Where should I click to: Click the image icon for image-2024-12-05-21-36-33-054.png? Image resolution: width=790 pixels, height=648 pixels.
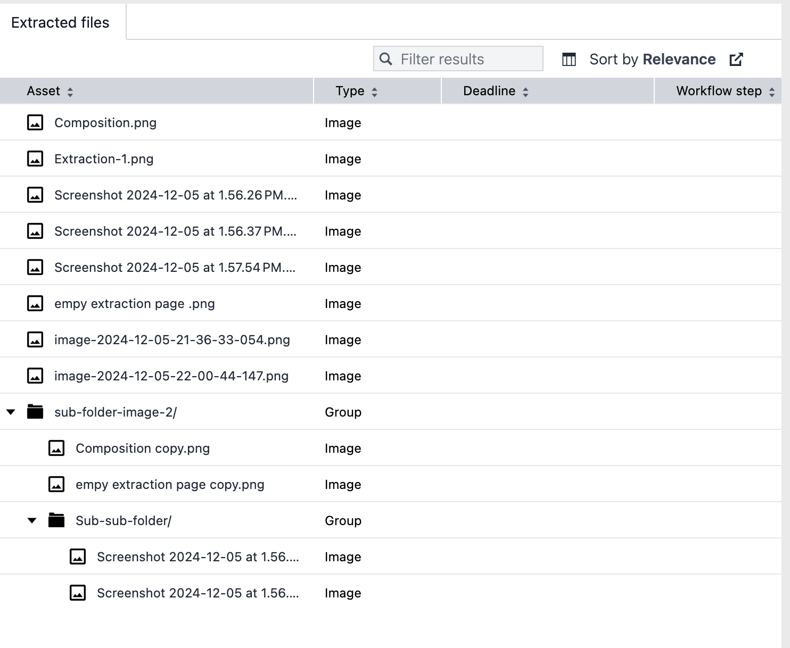[35, 339]
